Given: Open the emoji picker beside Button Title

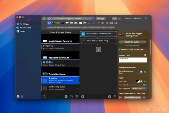Looking at the screenshot, I should (x=145, y=55).
